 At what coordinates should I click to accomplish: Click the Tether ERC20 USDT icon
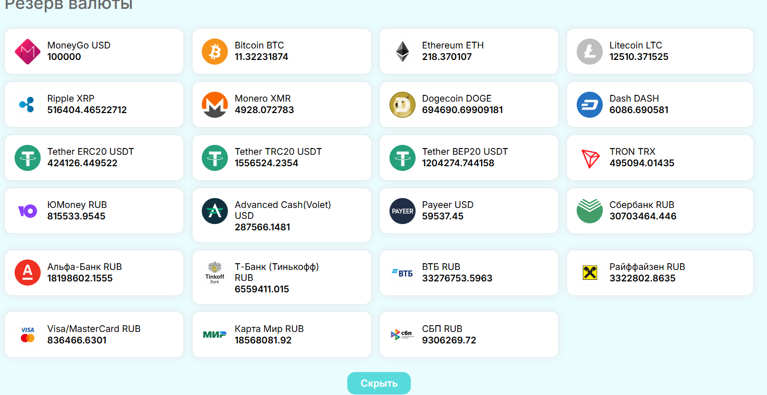pyautogui.click(x=27, y=157)
